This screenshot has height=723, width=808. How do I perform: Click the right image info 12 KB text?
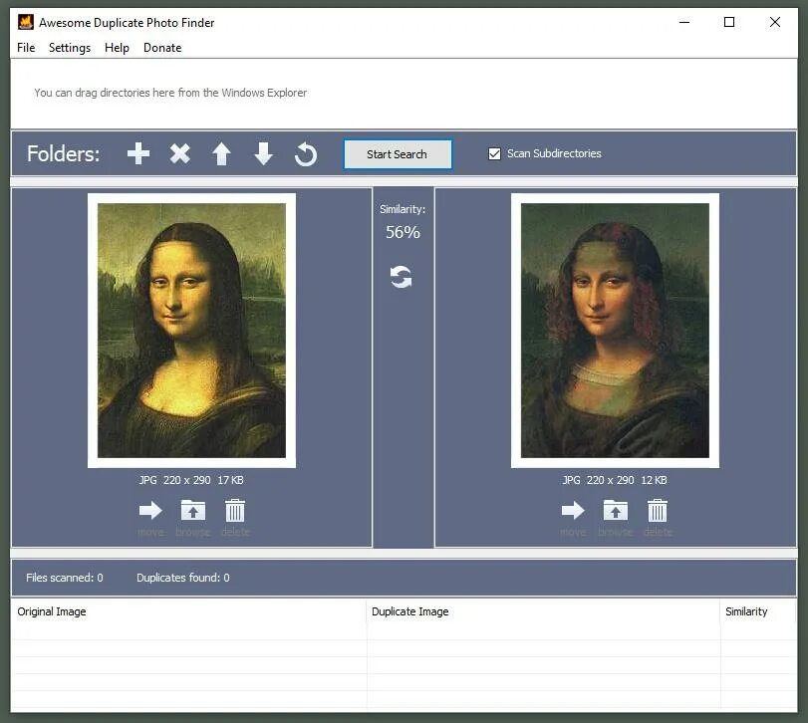654,480
